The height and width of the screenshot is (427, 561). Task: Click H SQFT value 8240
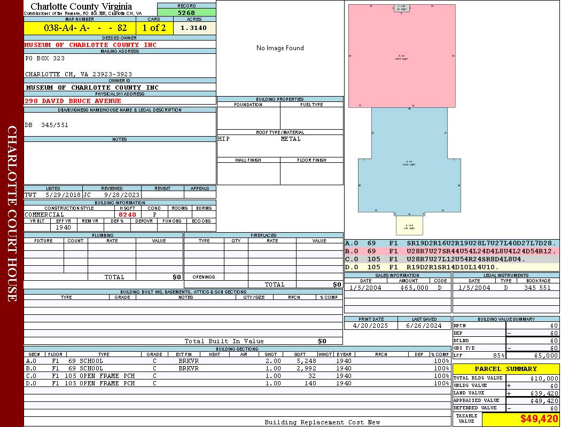click(127, 215)
